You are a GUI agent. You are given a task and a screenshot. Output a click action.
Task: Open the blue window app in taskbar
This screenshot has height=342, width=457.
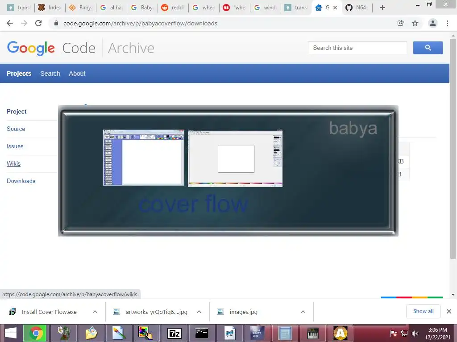[285, 333]
